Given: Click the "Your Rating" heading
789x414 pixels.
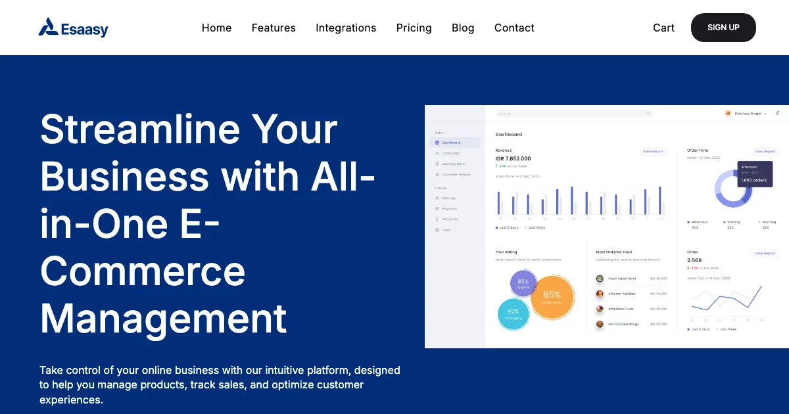Looking at the screenshot, I should coord(506,252).
